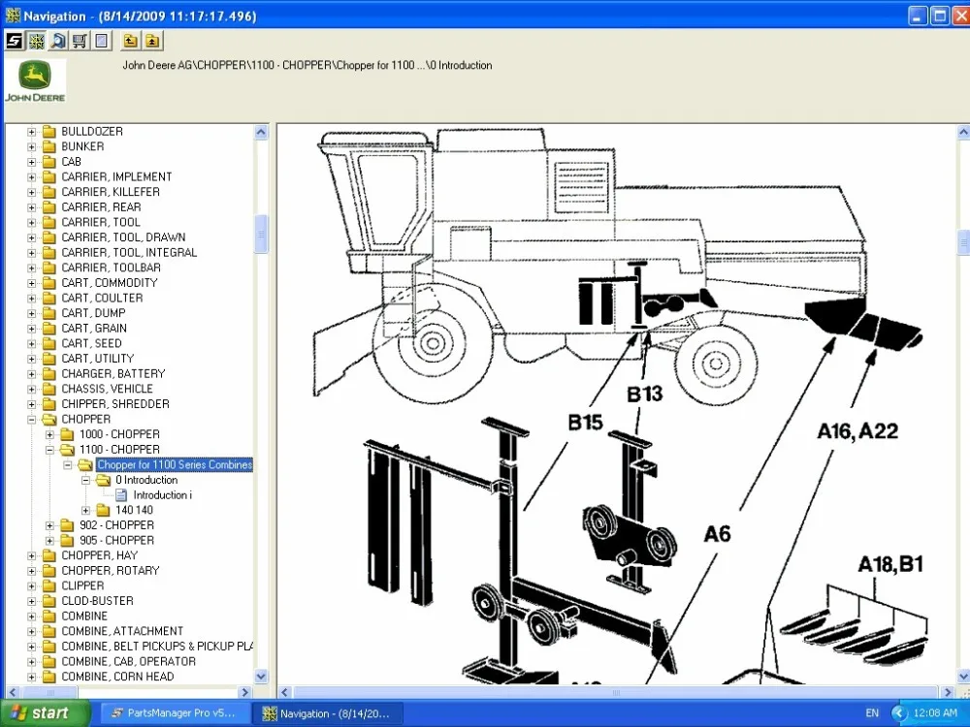Open the Introduction i document

[163, 495]
